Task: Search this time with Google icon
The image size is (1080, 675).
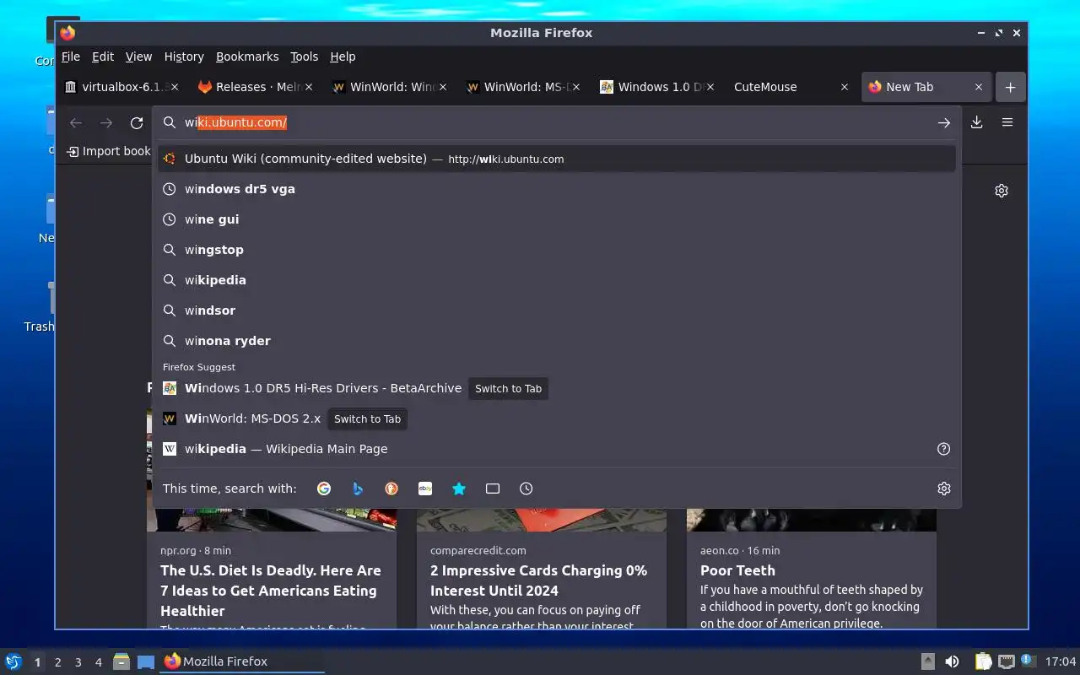Action: [x=324, y=489]
